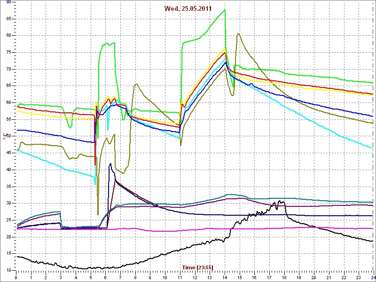Select the 25 label on the temperature axis
This screenshot has height=282, width=376.
coord(8,220)
